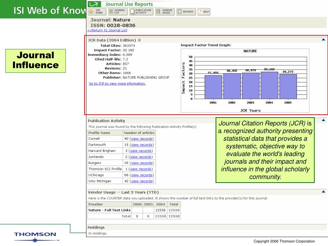View records for Juntendo profile
Screen dimensions: 328x246
point(141,157)
